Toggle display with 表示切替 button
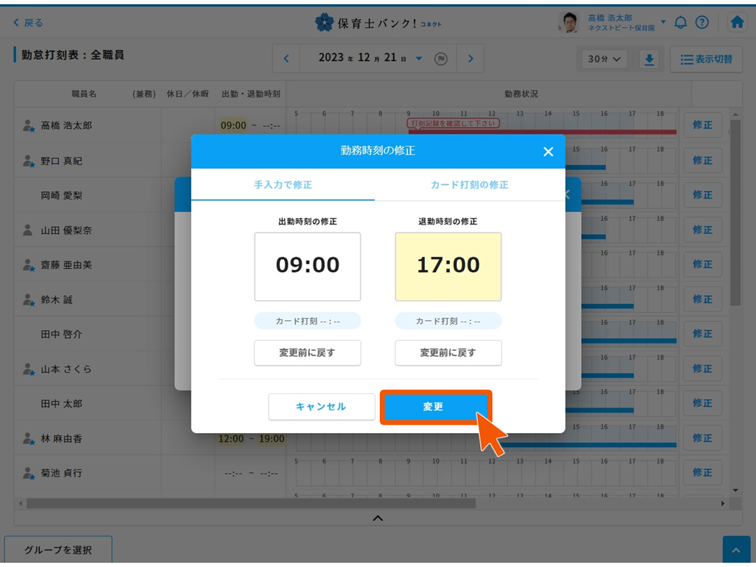This screenshot has height=567, width=756. (x=706, y=60)
